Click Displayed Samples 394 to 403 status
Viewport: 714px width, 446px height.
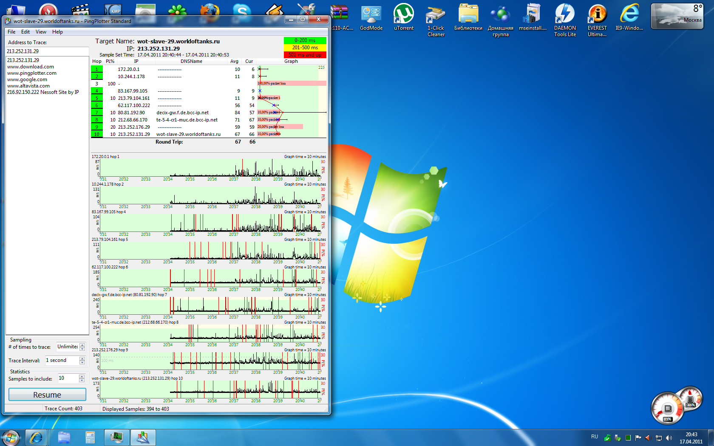(x=136, y=409)
